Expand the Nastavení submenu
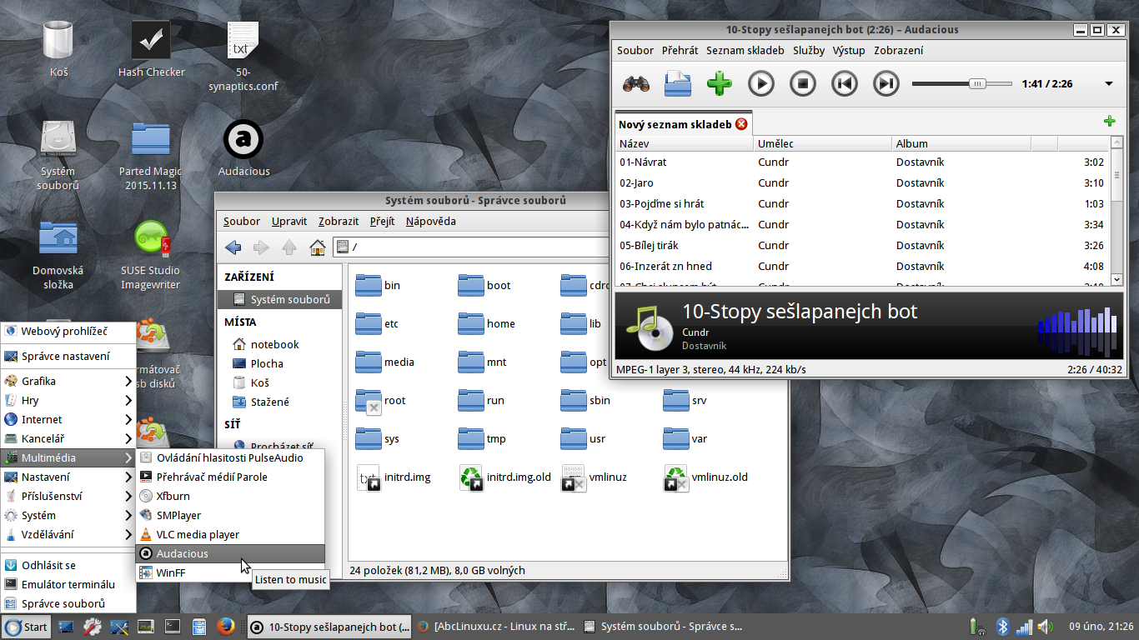 (x=68, y=477)
